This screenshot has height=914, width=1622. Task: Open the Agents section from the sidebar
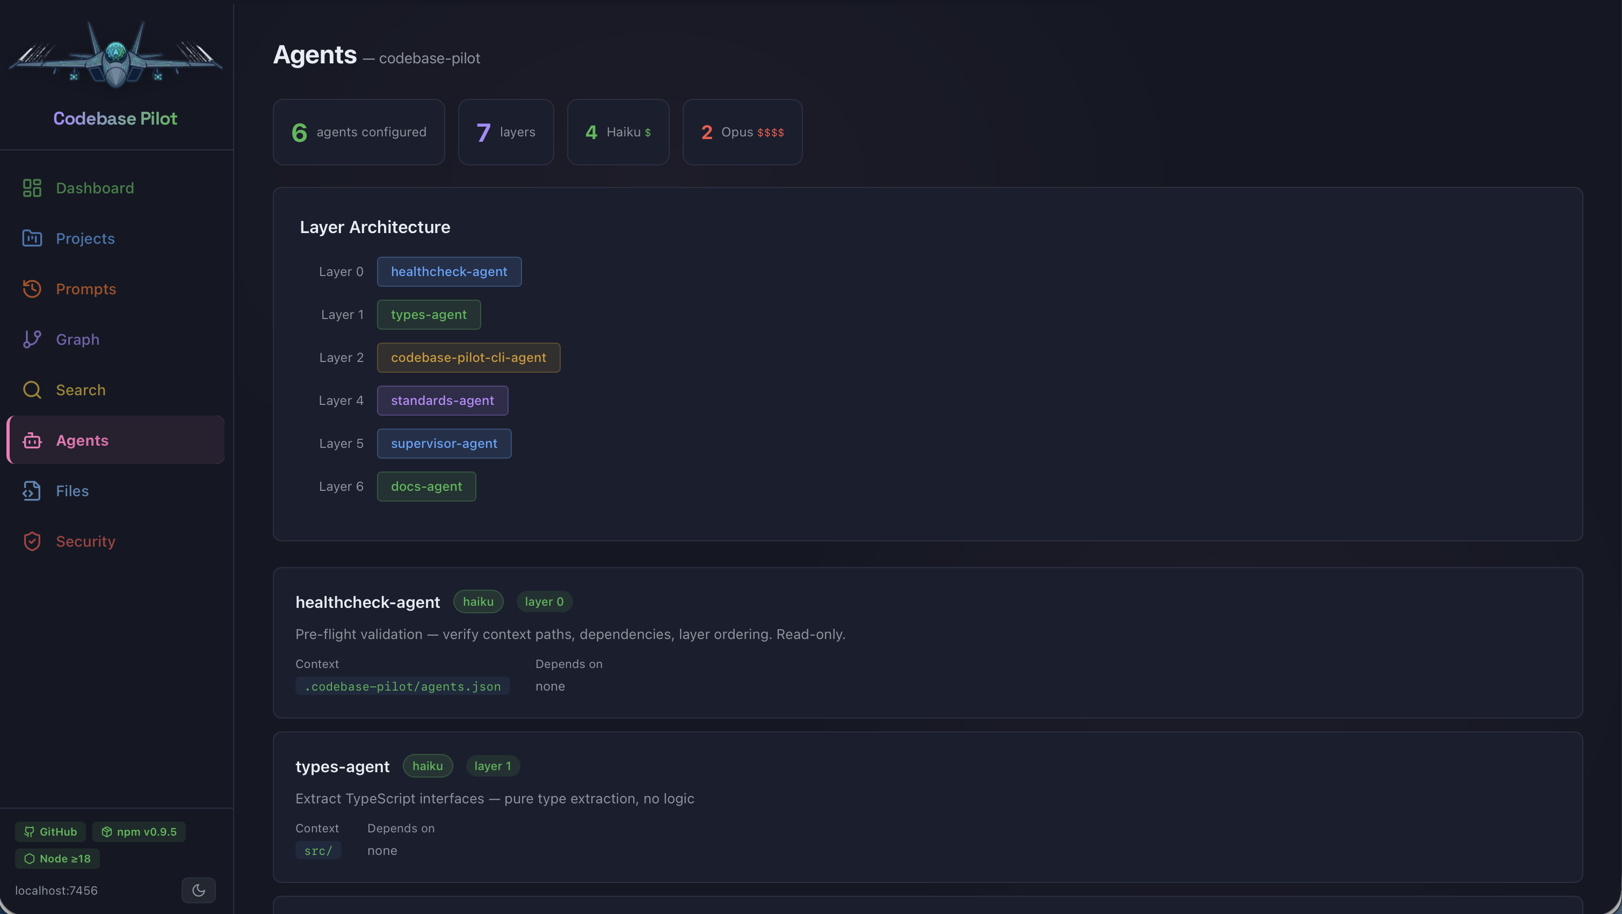point(83,440)
